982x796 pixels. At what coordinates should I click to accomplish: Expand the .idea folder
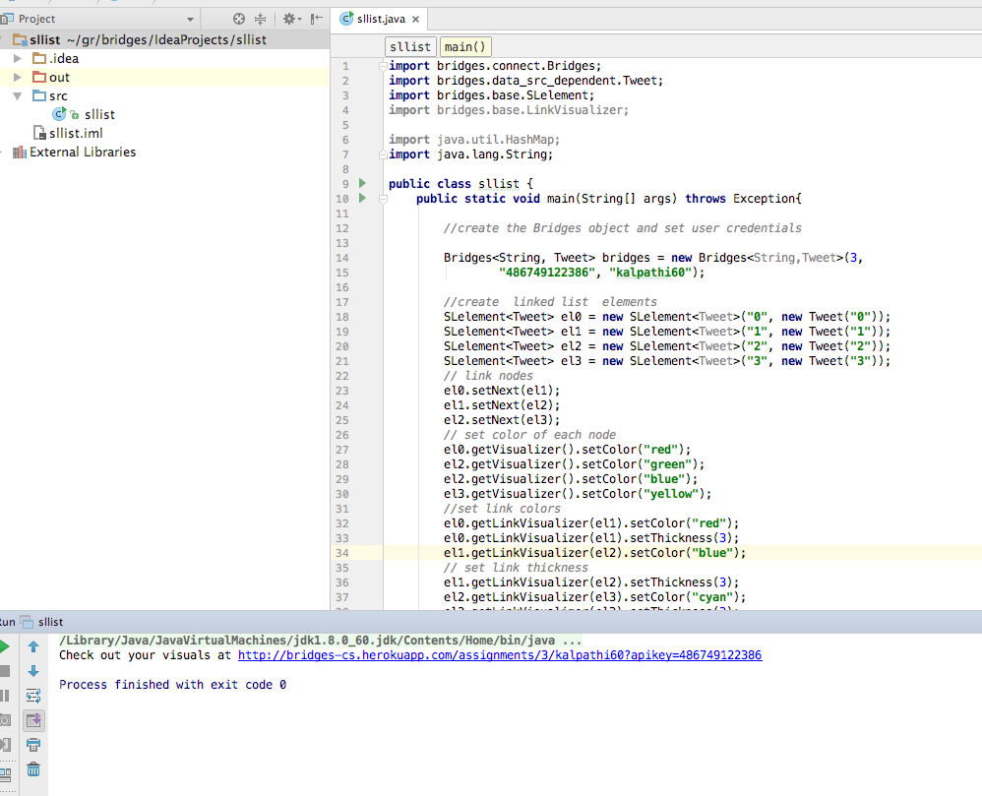(16, 58)
